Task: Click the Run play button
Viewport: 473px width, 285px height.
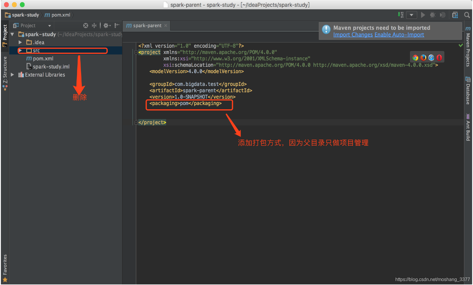Action: [423, 15]
